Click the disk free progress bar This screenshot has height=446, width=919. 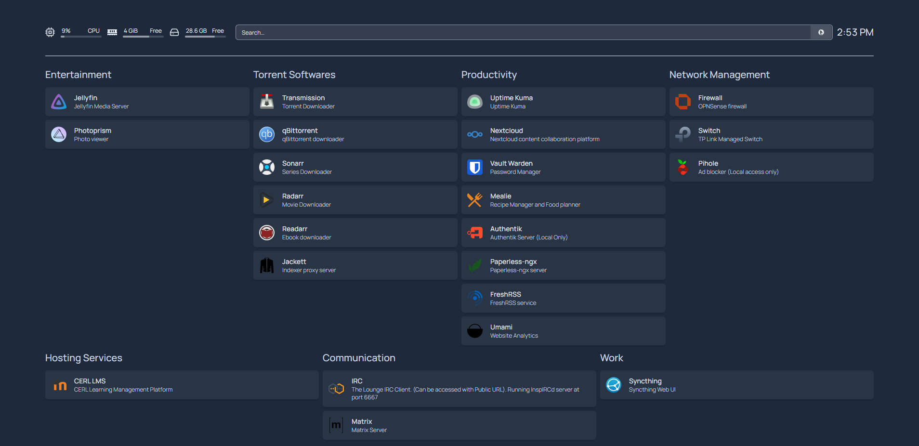tap(205, 37)
